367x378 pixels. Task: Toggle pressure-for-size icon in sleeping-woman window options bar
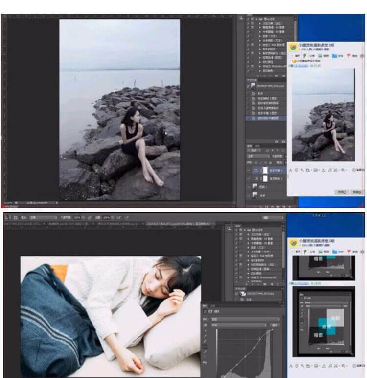[x=127, y=218]
